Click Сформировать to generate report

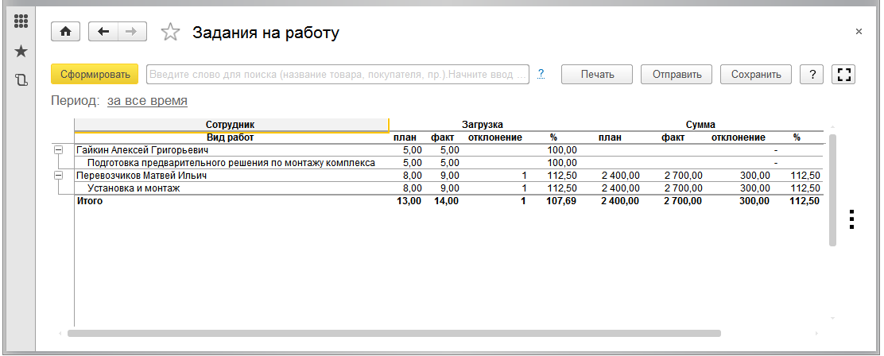pos(95,74)
